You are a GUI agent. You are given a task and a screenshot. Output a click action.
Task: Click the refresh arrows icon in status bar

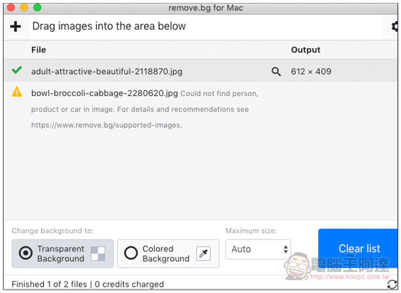coord(392,284)
